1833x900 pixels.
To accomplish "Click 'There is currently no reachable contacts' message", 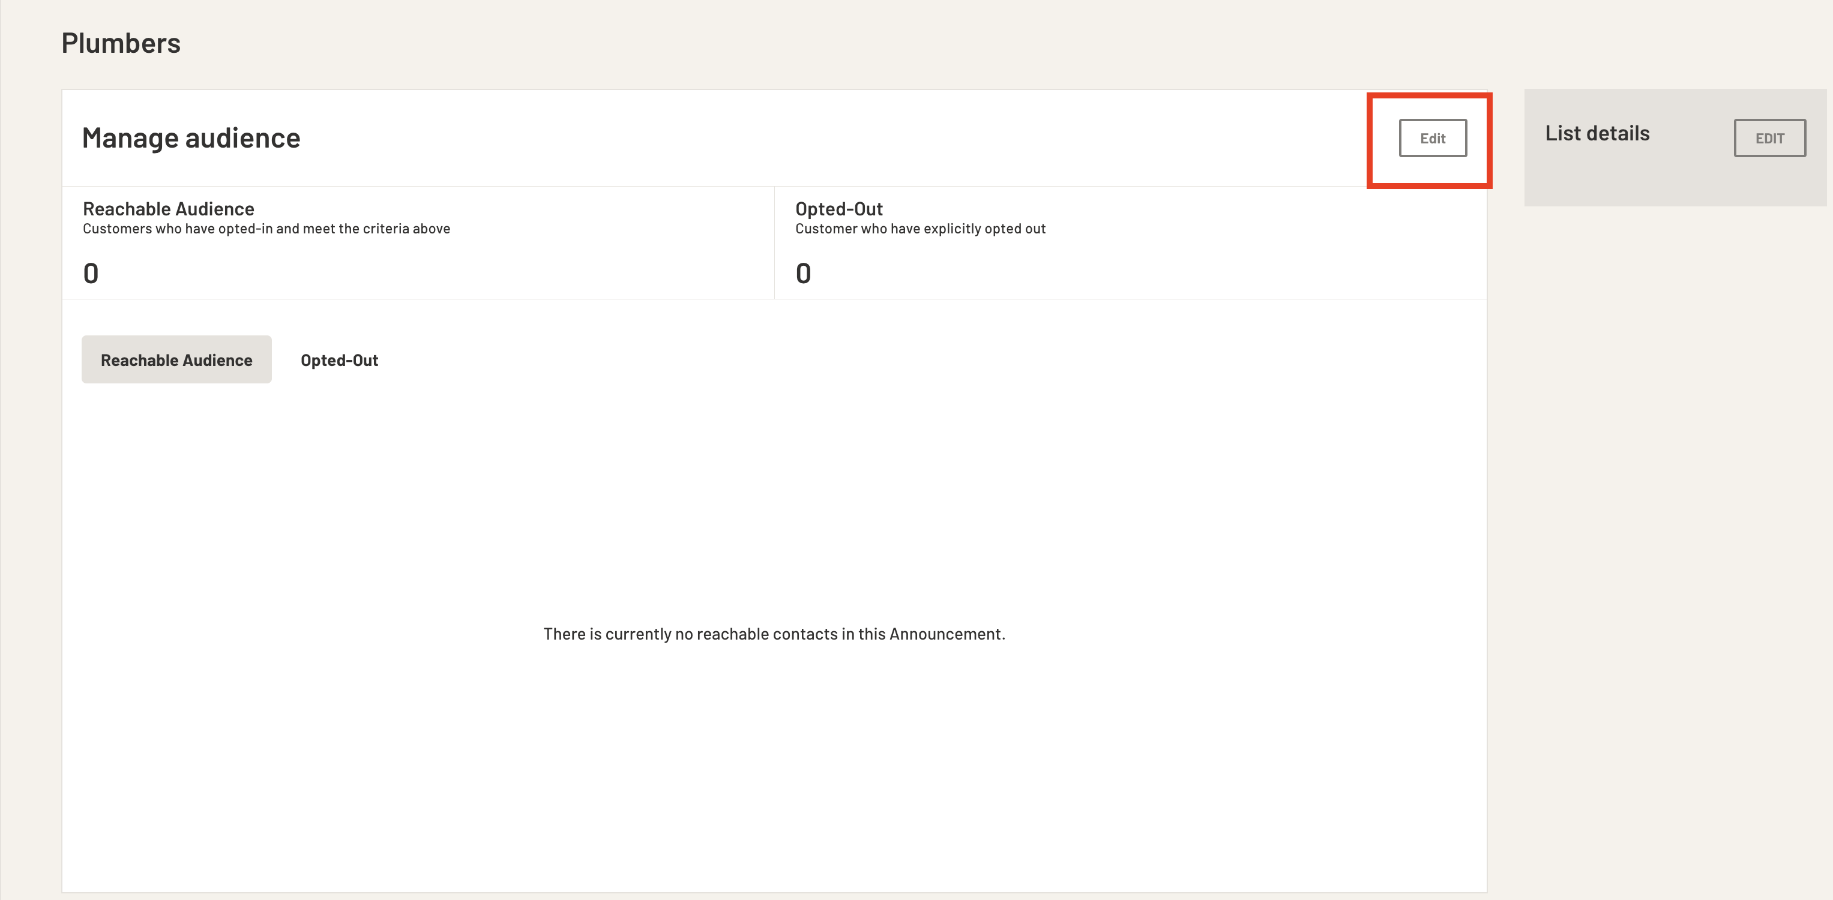I will coord(774,634).
